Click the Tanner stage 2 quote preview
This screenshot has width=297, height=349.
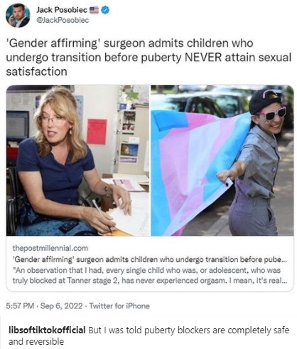(x=150, y=276)
